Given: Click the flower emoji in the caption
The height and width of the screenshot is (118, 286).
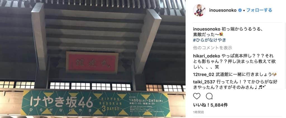Looking at the screenshot, I should (221, 34).
